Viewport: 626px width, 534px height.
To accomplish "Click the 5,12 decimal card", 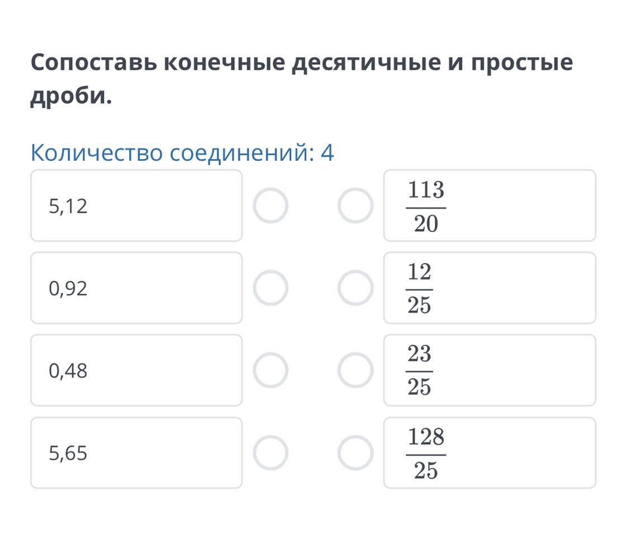I will (136, 206).
